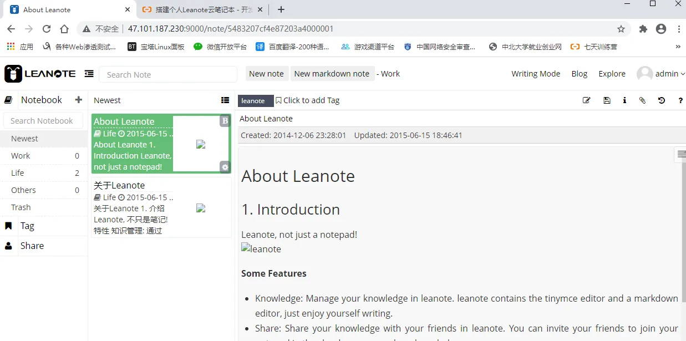Open attachments with the paperclip icon

pyautogui.click(x=643, y=100)
